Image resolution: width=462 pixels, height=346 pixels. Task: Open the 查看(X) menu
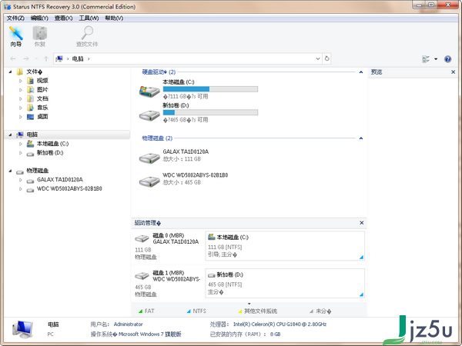coord(63,18)
